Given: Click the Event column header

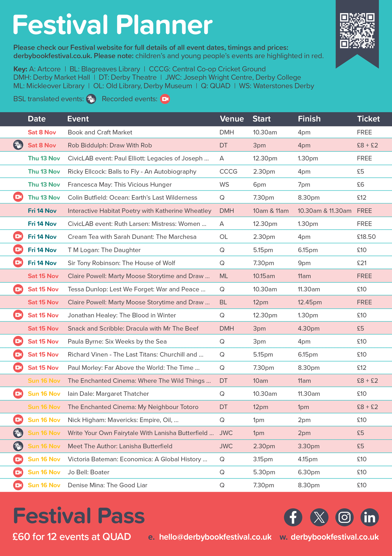Looking at the screenshot, I should (x=78, y=119).
